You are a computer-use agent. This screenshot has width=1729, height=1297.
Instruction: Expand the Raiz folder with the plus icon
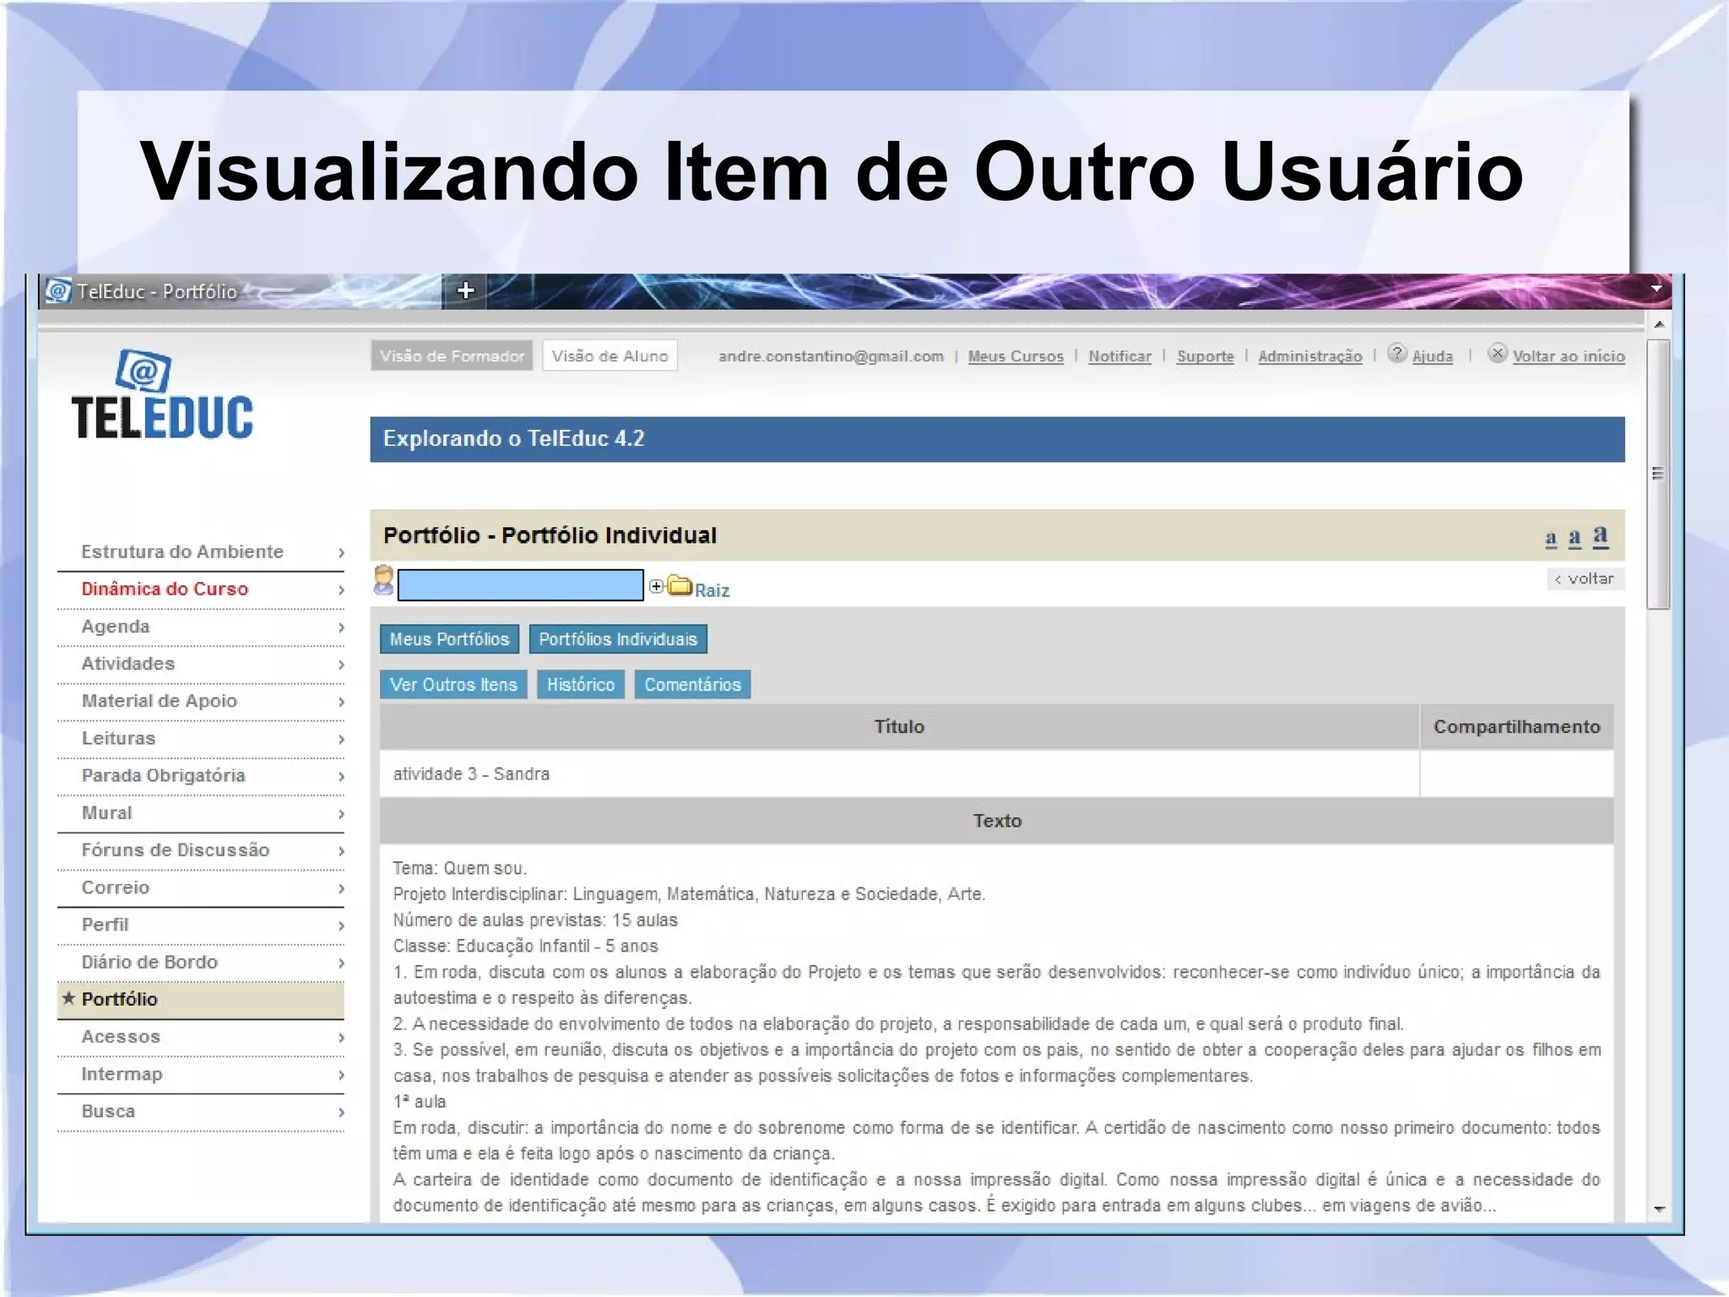pyautogui.click(x=656, y=586)
